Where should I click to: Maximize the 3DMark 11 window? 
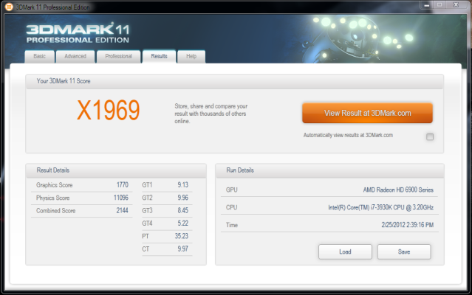pos(439,5)
